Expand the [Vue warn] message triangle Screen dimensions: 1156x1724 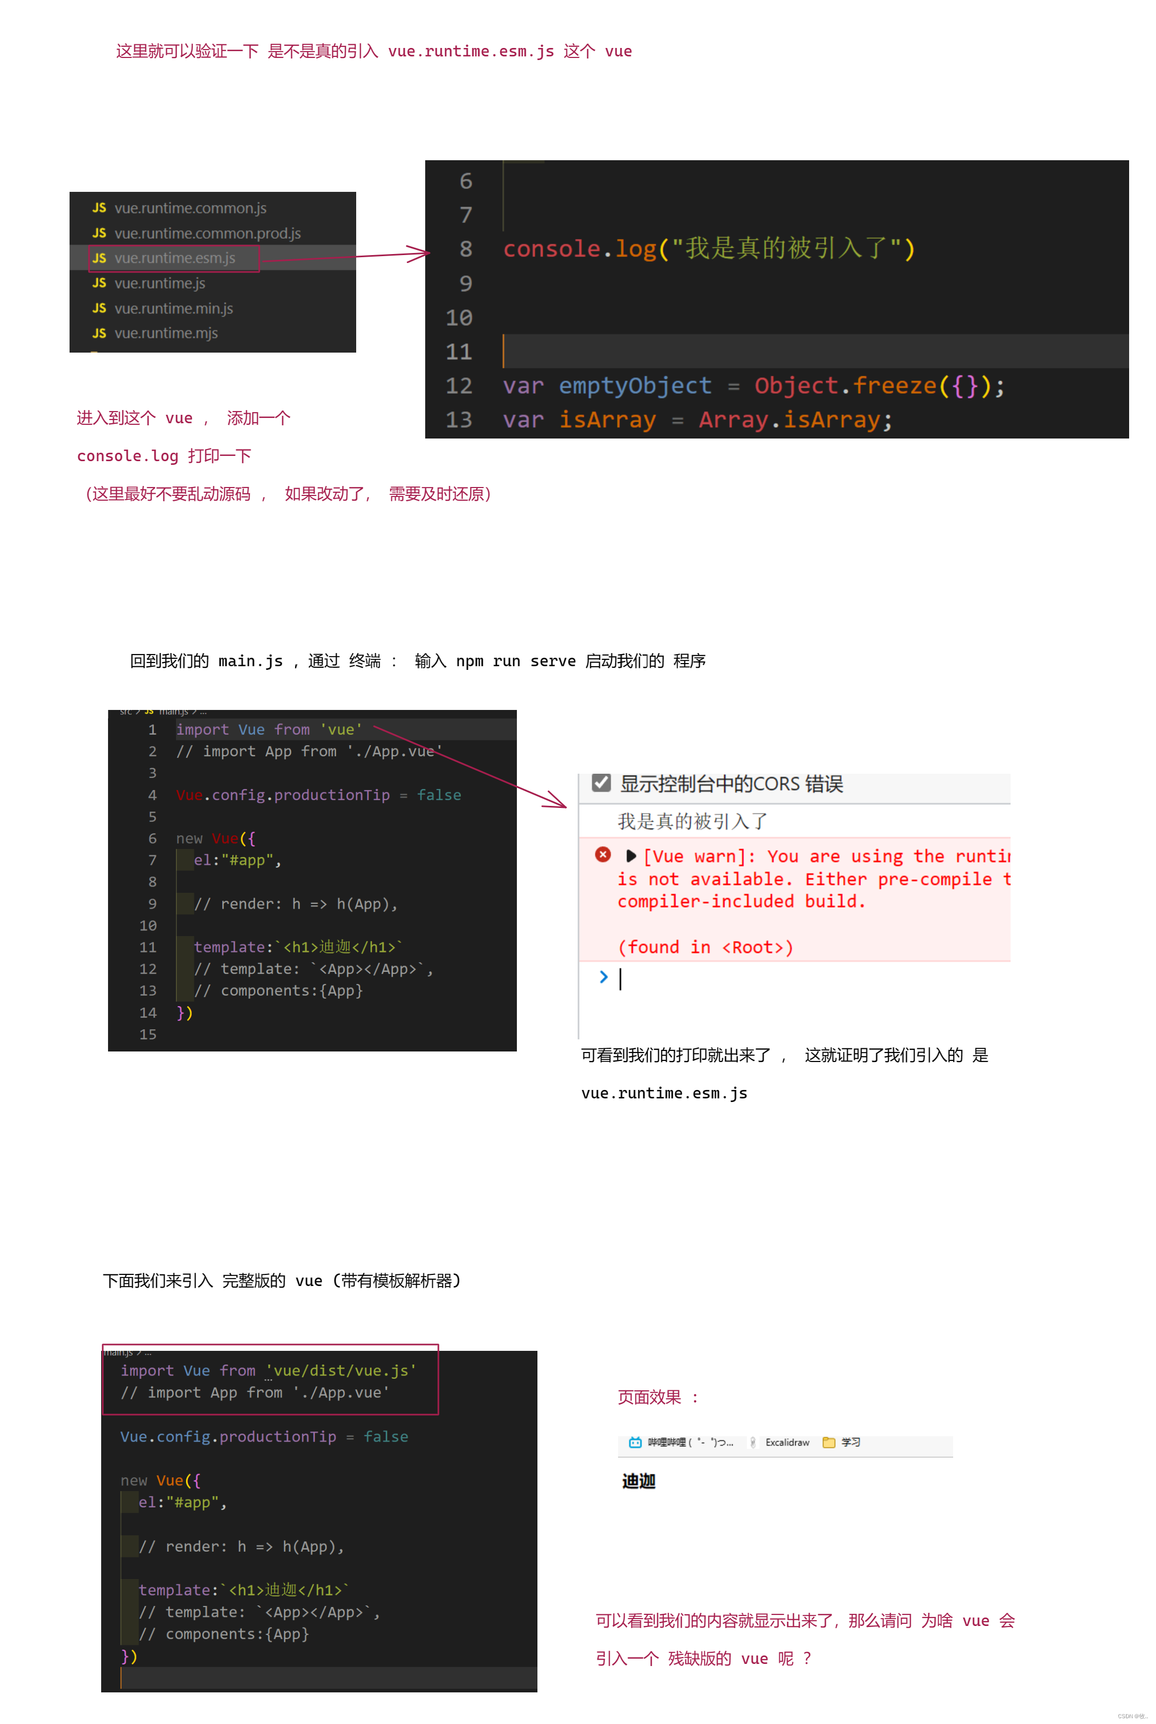coord(631,856)
